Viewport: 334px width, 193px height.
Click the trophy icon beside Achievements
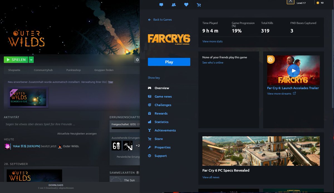pyautogui.click(x=149, y=130)
